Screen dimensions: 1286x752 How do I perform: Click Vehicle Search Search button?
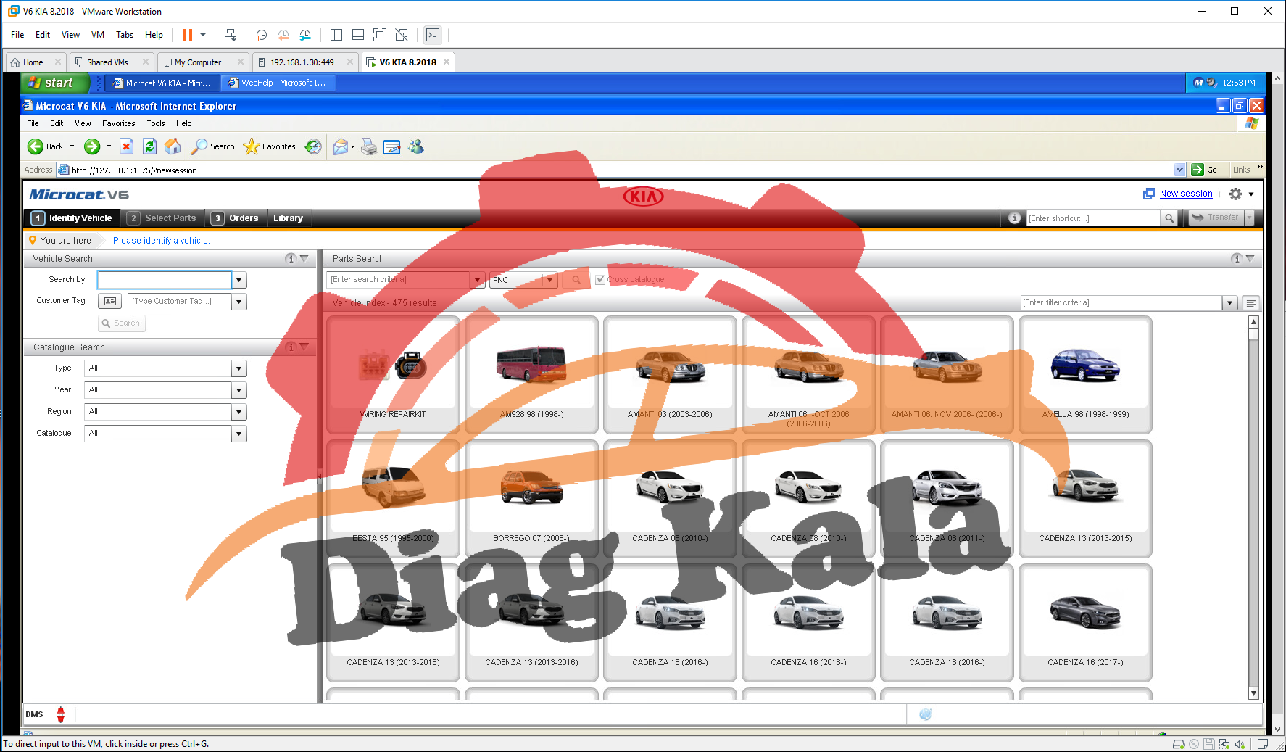point(122,323)
